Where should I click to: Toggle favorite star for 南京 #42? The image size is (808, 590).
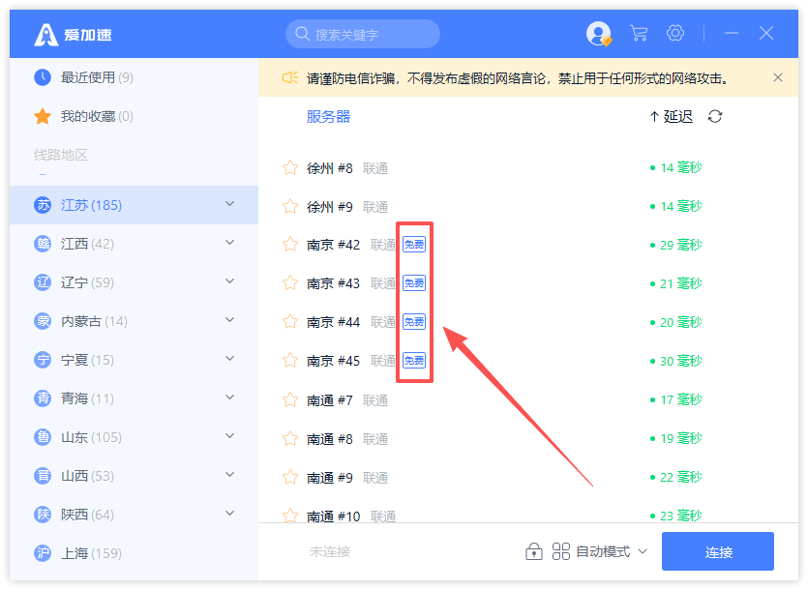click(289, 245)
